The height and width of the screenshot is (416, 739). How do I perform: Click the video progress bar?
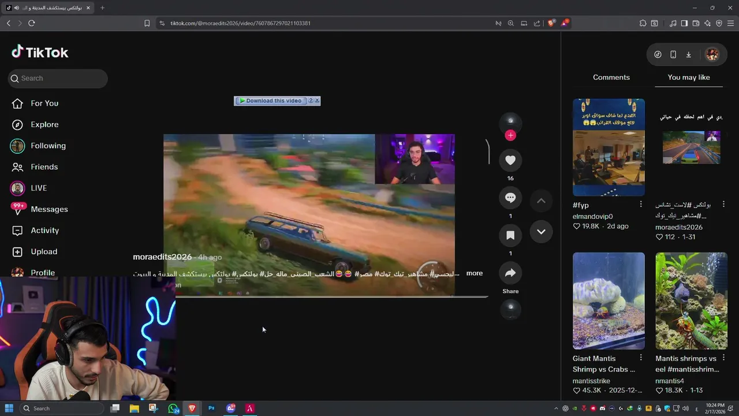click(x=331, y=297)
